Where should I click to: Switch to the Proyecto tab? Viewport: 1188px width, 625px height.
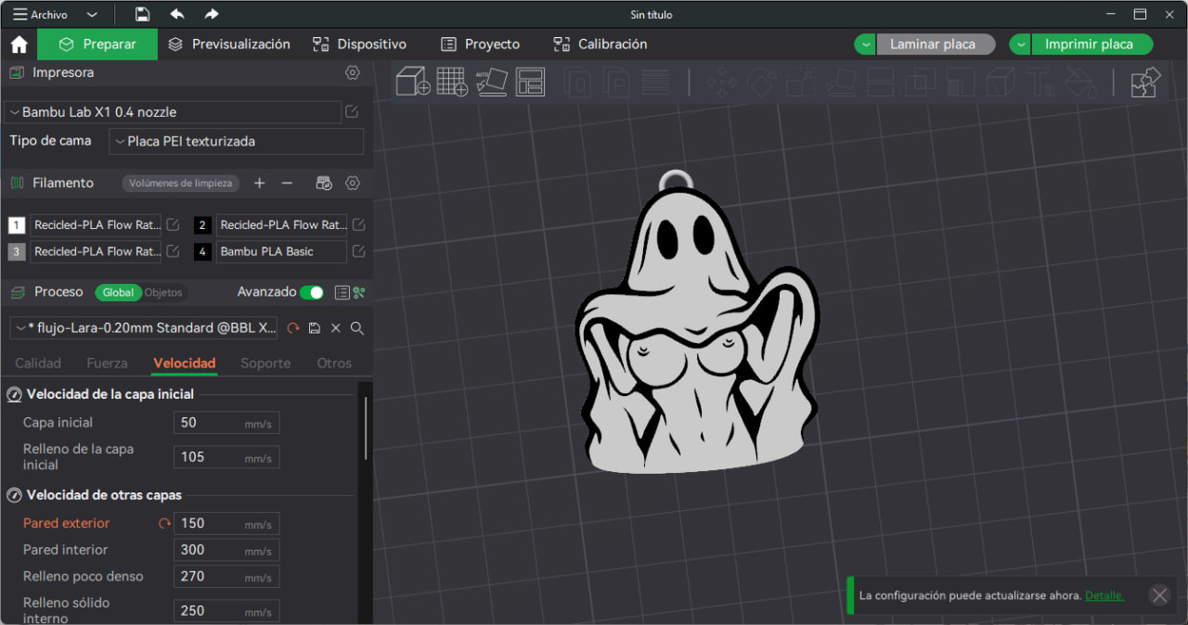tap(480, 45)
